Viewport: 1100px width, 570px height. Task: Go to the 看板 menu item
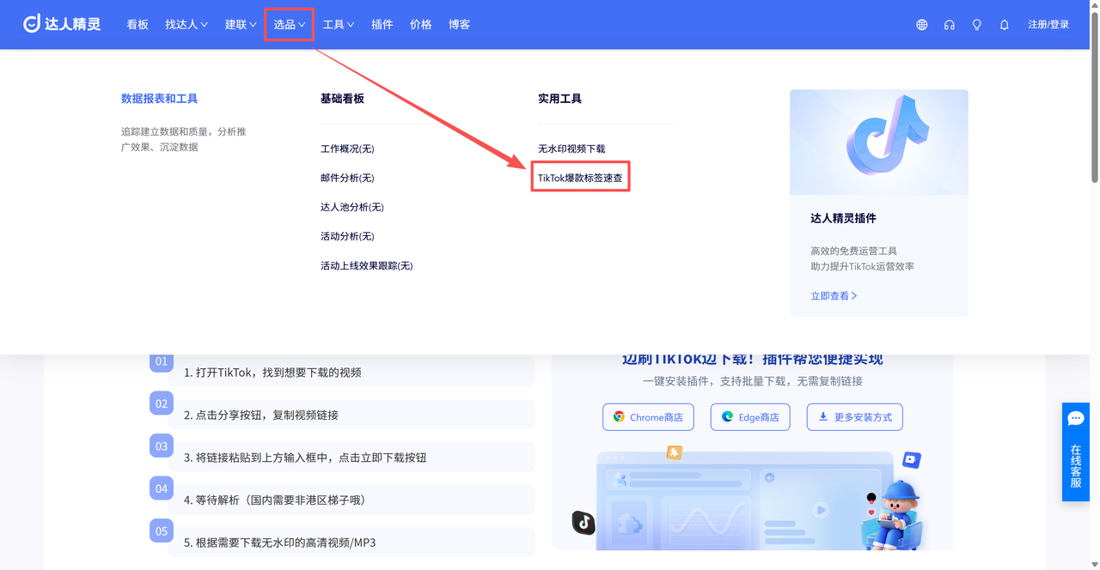click(x=137, y=25)
